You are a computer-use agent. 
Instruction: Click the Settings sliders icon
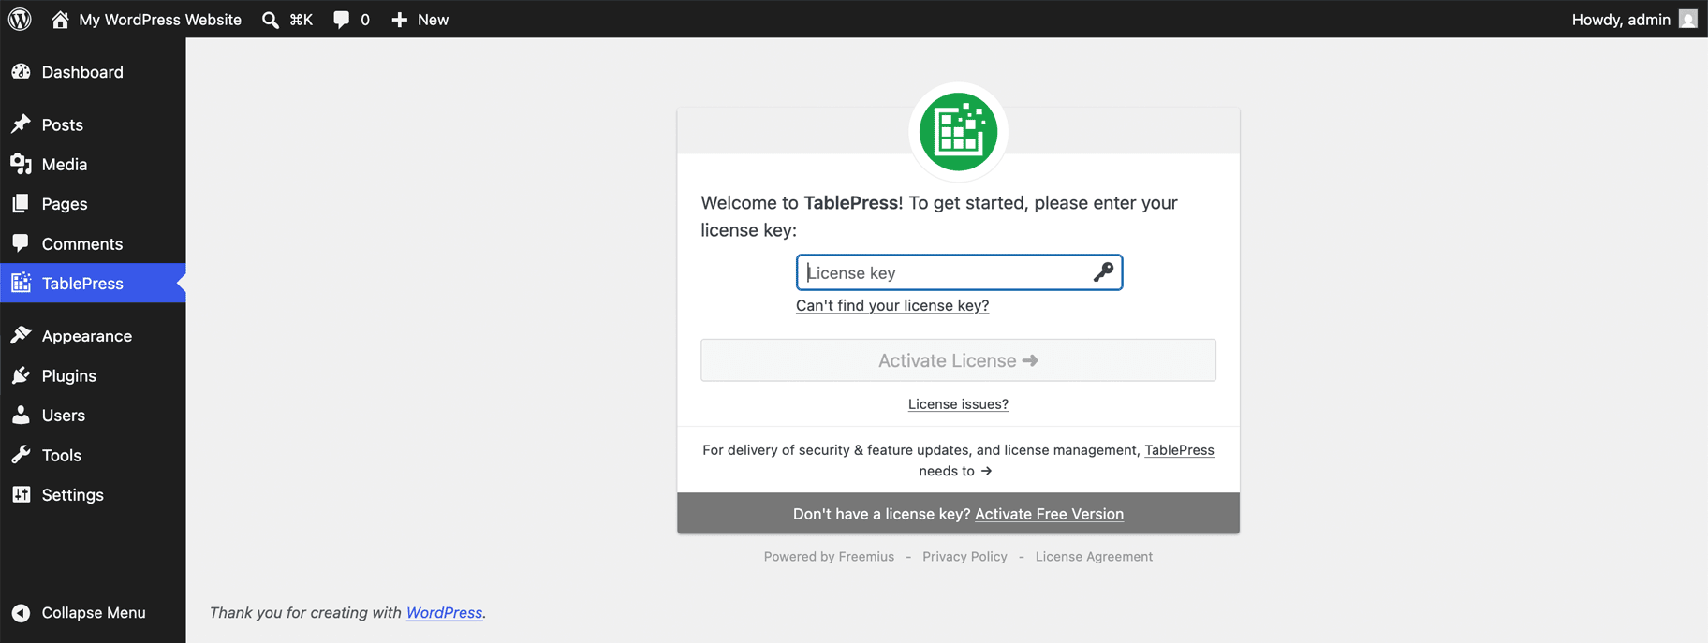pyautogui.click(x=21, y=494)
